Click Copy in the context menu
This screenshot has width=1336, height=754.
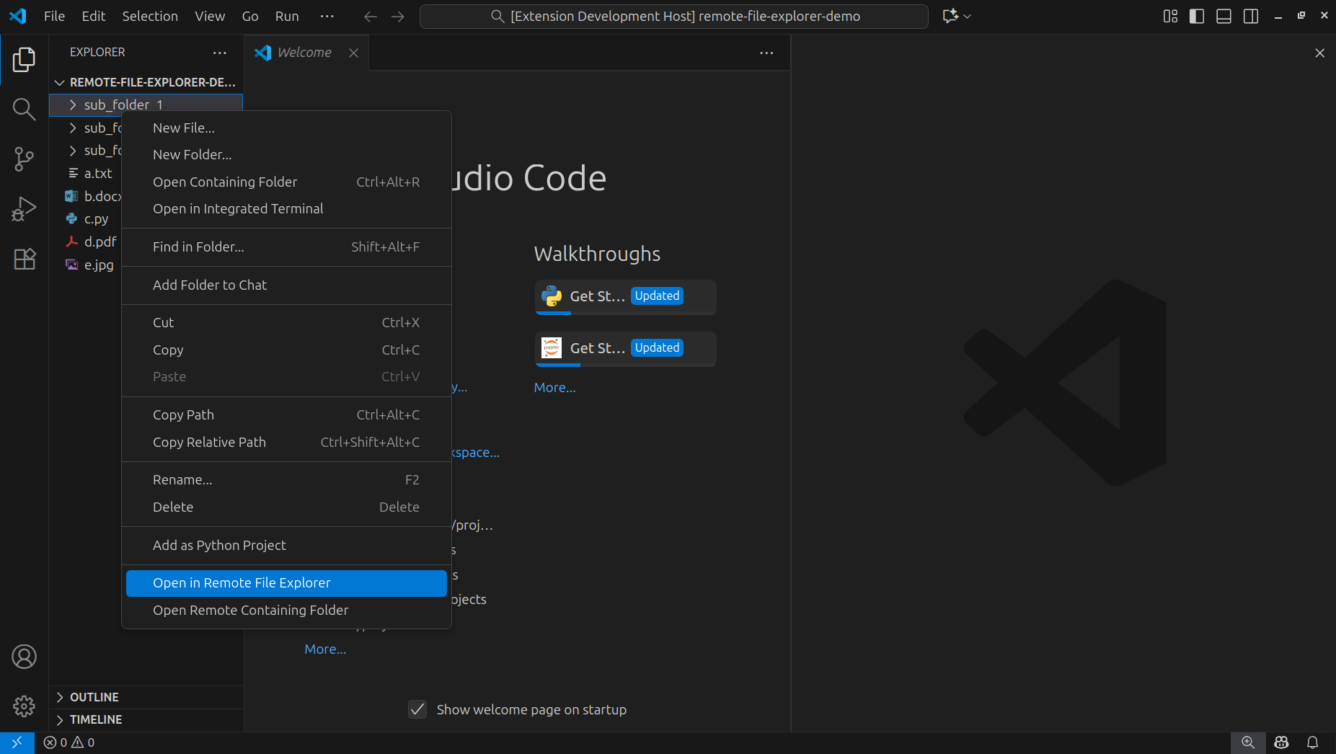pos(286,350)
